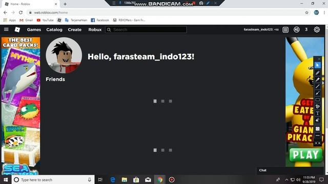Open Microsoft Store from taskbar
The image size is (328, 184).
point(136,179)
